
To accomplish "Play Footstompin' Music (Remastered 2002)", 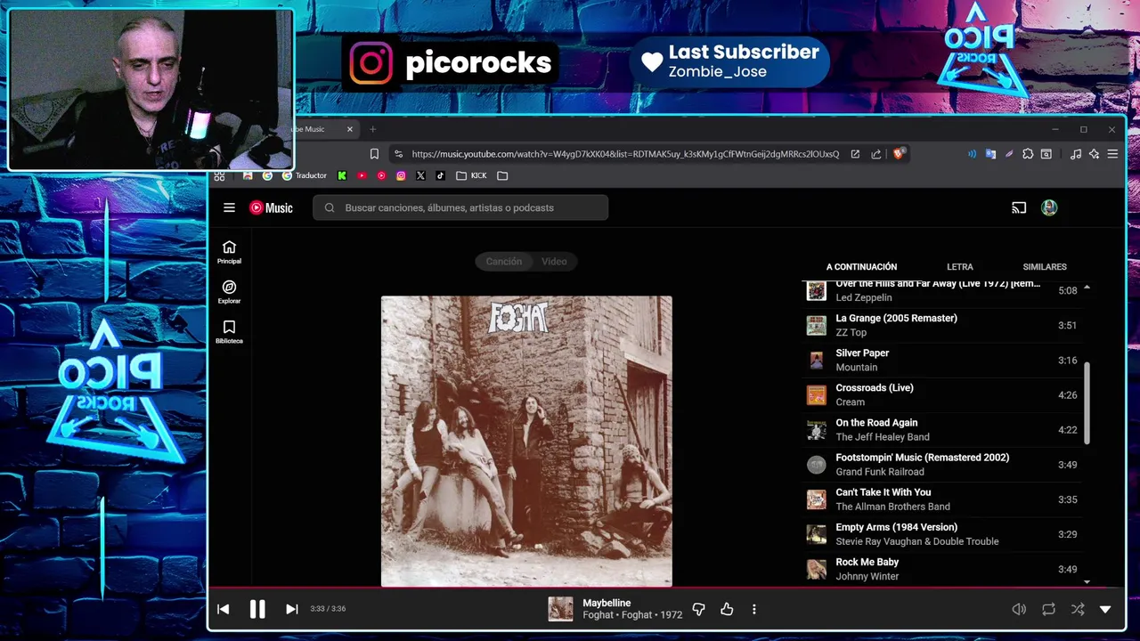I will pos(941,464).
